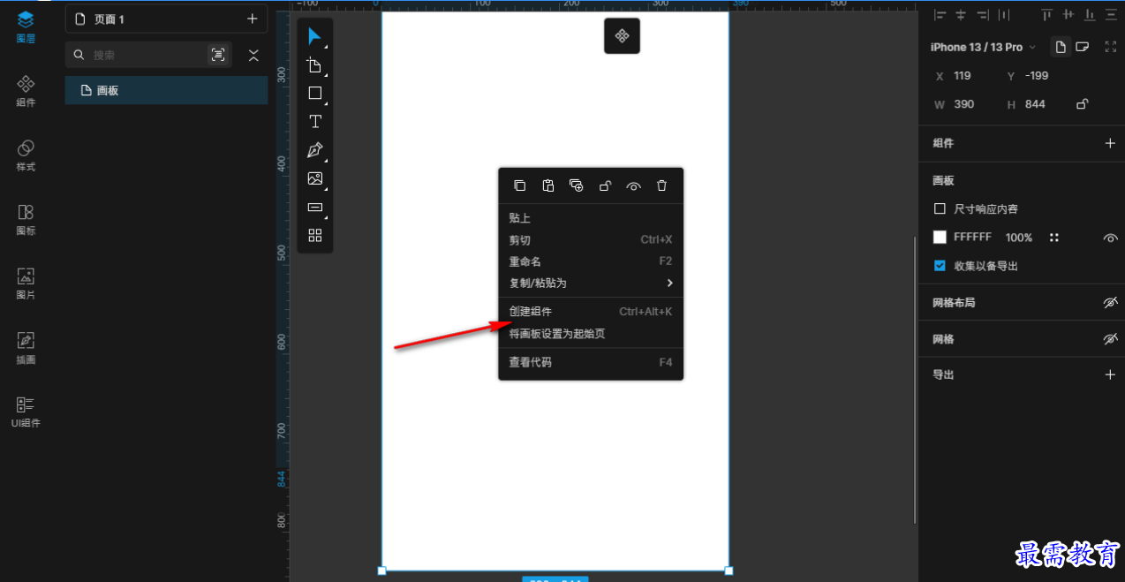The height and width of the screenshot is (582, 1125).
Task: Open the 图标 icons sidebar panel
Action: [26, 220]
